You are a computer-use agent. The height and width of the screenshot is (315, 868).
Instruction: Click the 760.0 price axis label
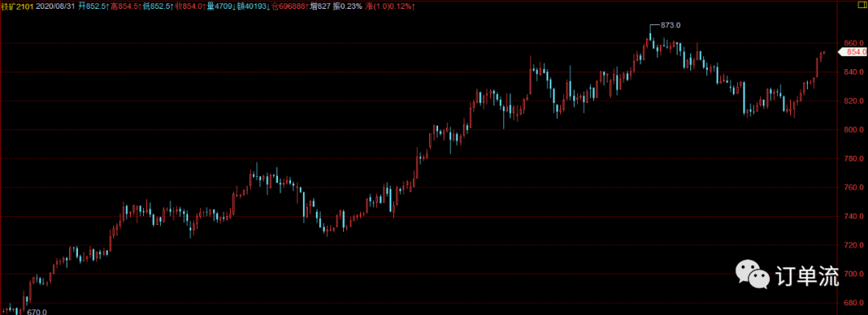click(854, 187)
